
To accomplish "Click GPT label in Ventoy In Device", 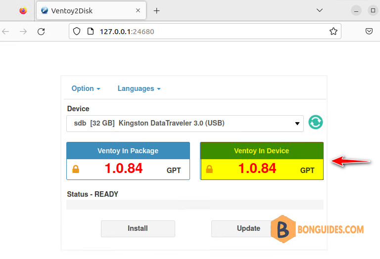I will (307, 171).
